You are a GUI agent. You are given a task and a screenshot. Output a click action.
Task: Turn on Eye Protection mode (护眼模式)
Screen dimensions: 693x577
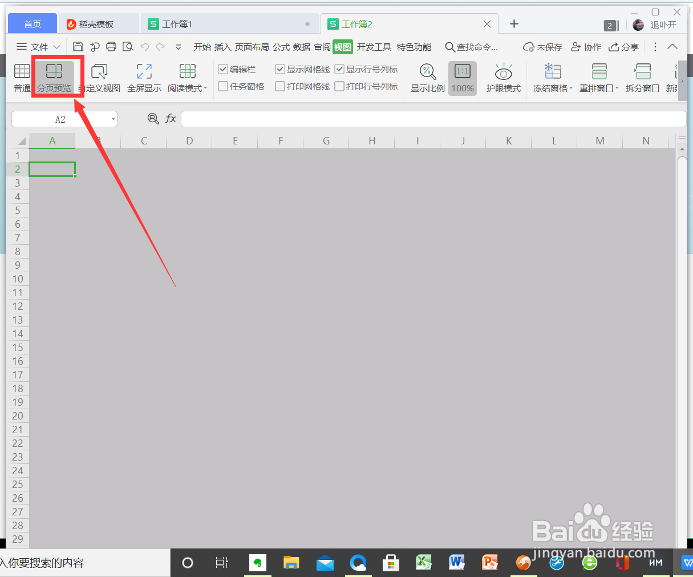coord(504,78)
